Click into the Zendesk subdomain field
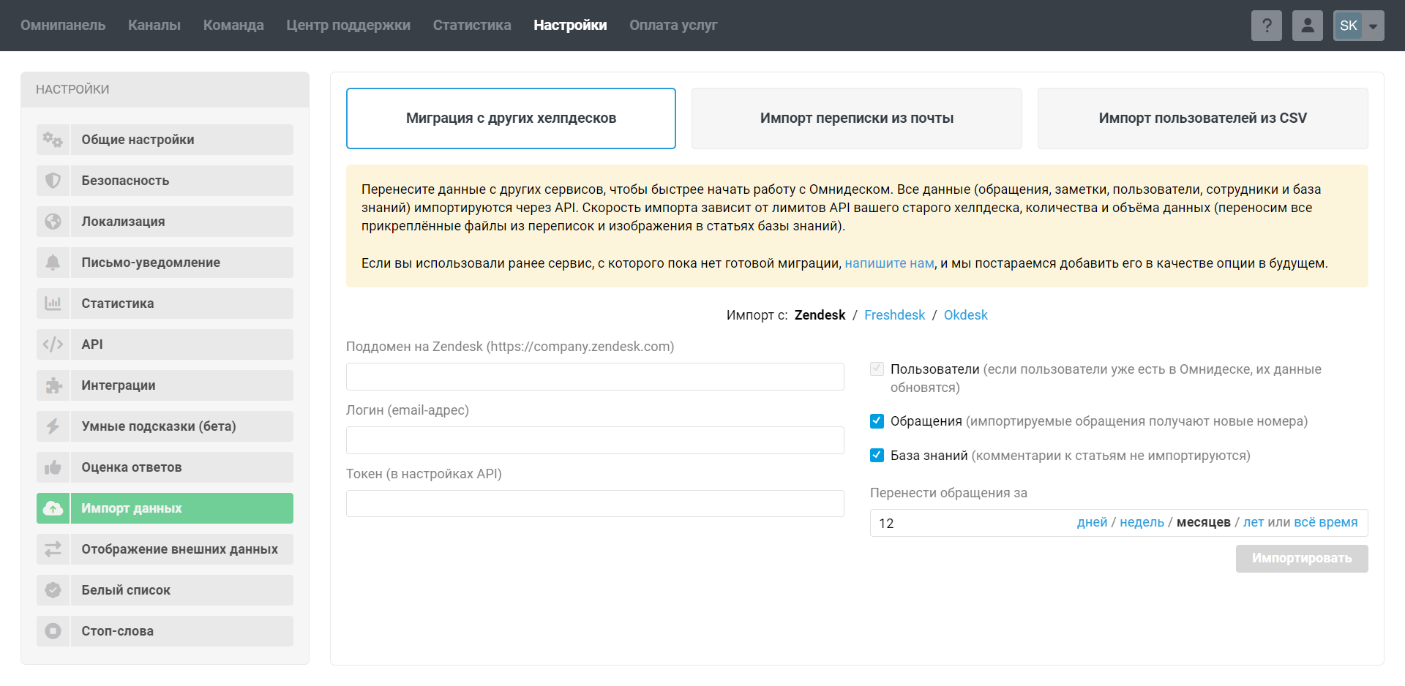This screenshot has height=686, width=1405. [594, 377]
